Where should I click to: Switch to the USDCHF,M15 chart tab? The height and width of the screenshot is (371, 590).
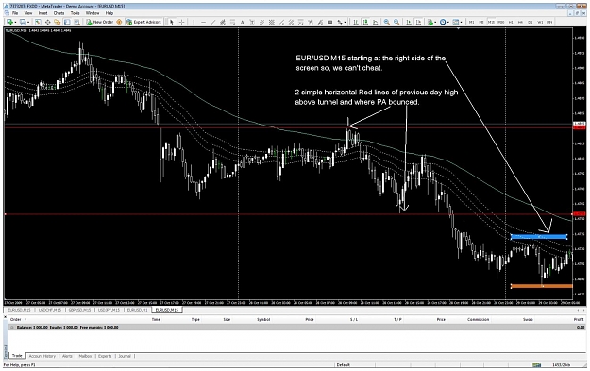(50, 310)
